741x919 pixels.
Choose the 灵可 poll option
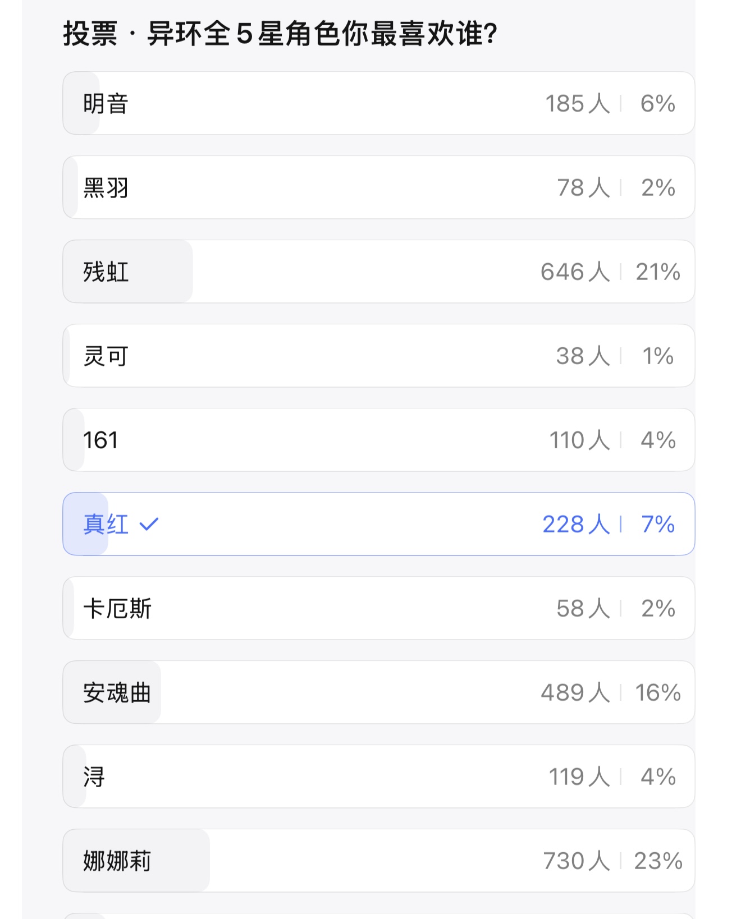pyautogui.click(x=379, y=356)
